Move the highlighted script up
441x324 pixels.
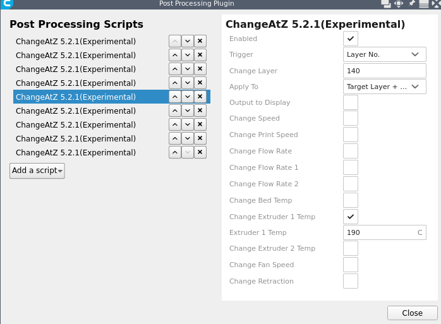coord(175,97)
